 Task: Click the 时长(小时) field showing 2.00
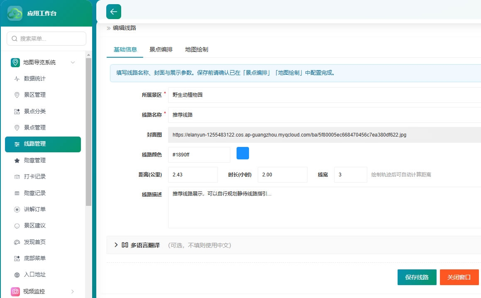(x=283, y=175)
